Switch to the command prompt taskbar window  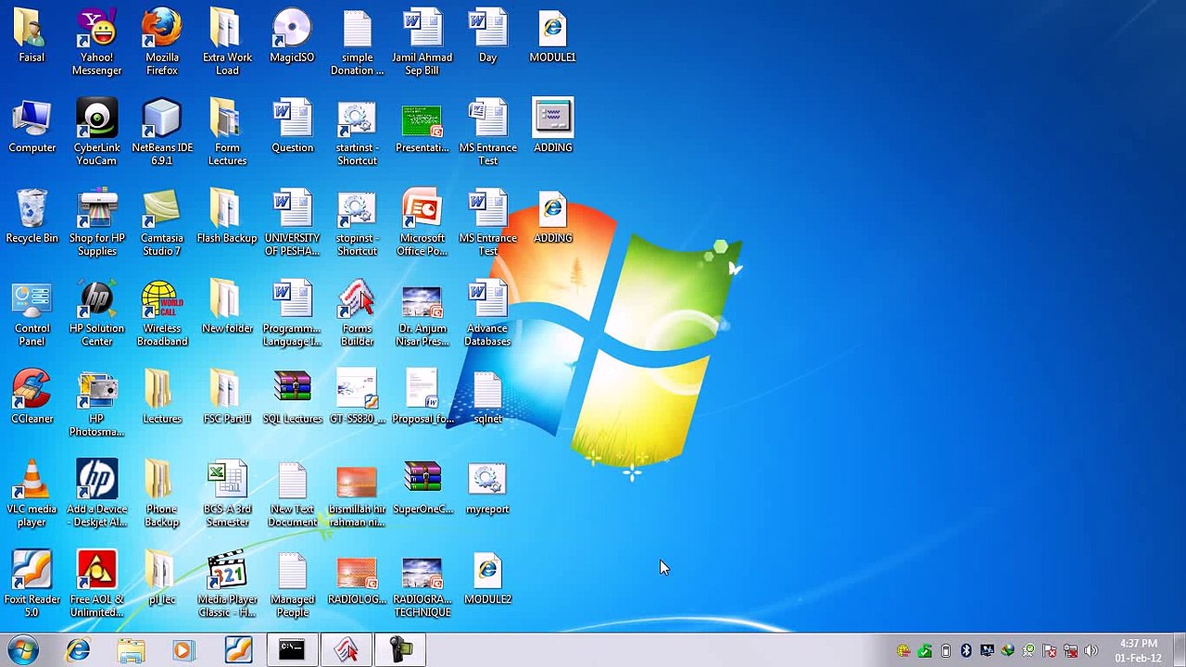point(292,650)
